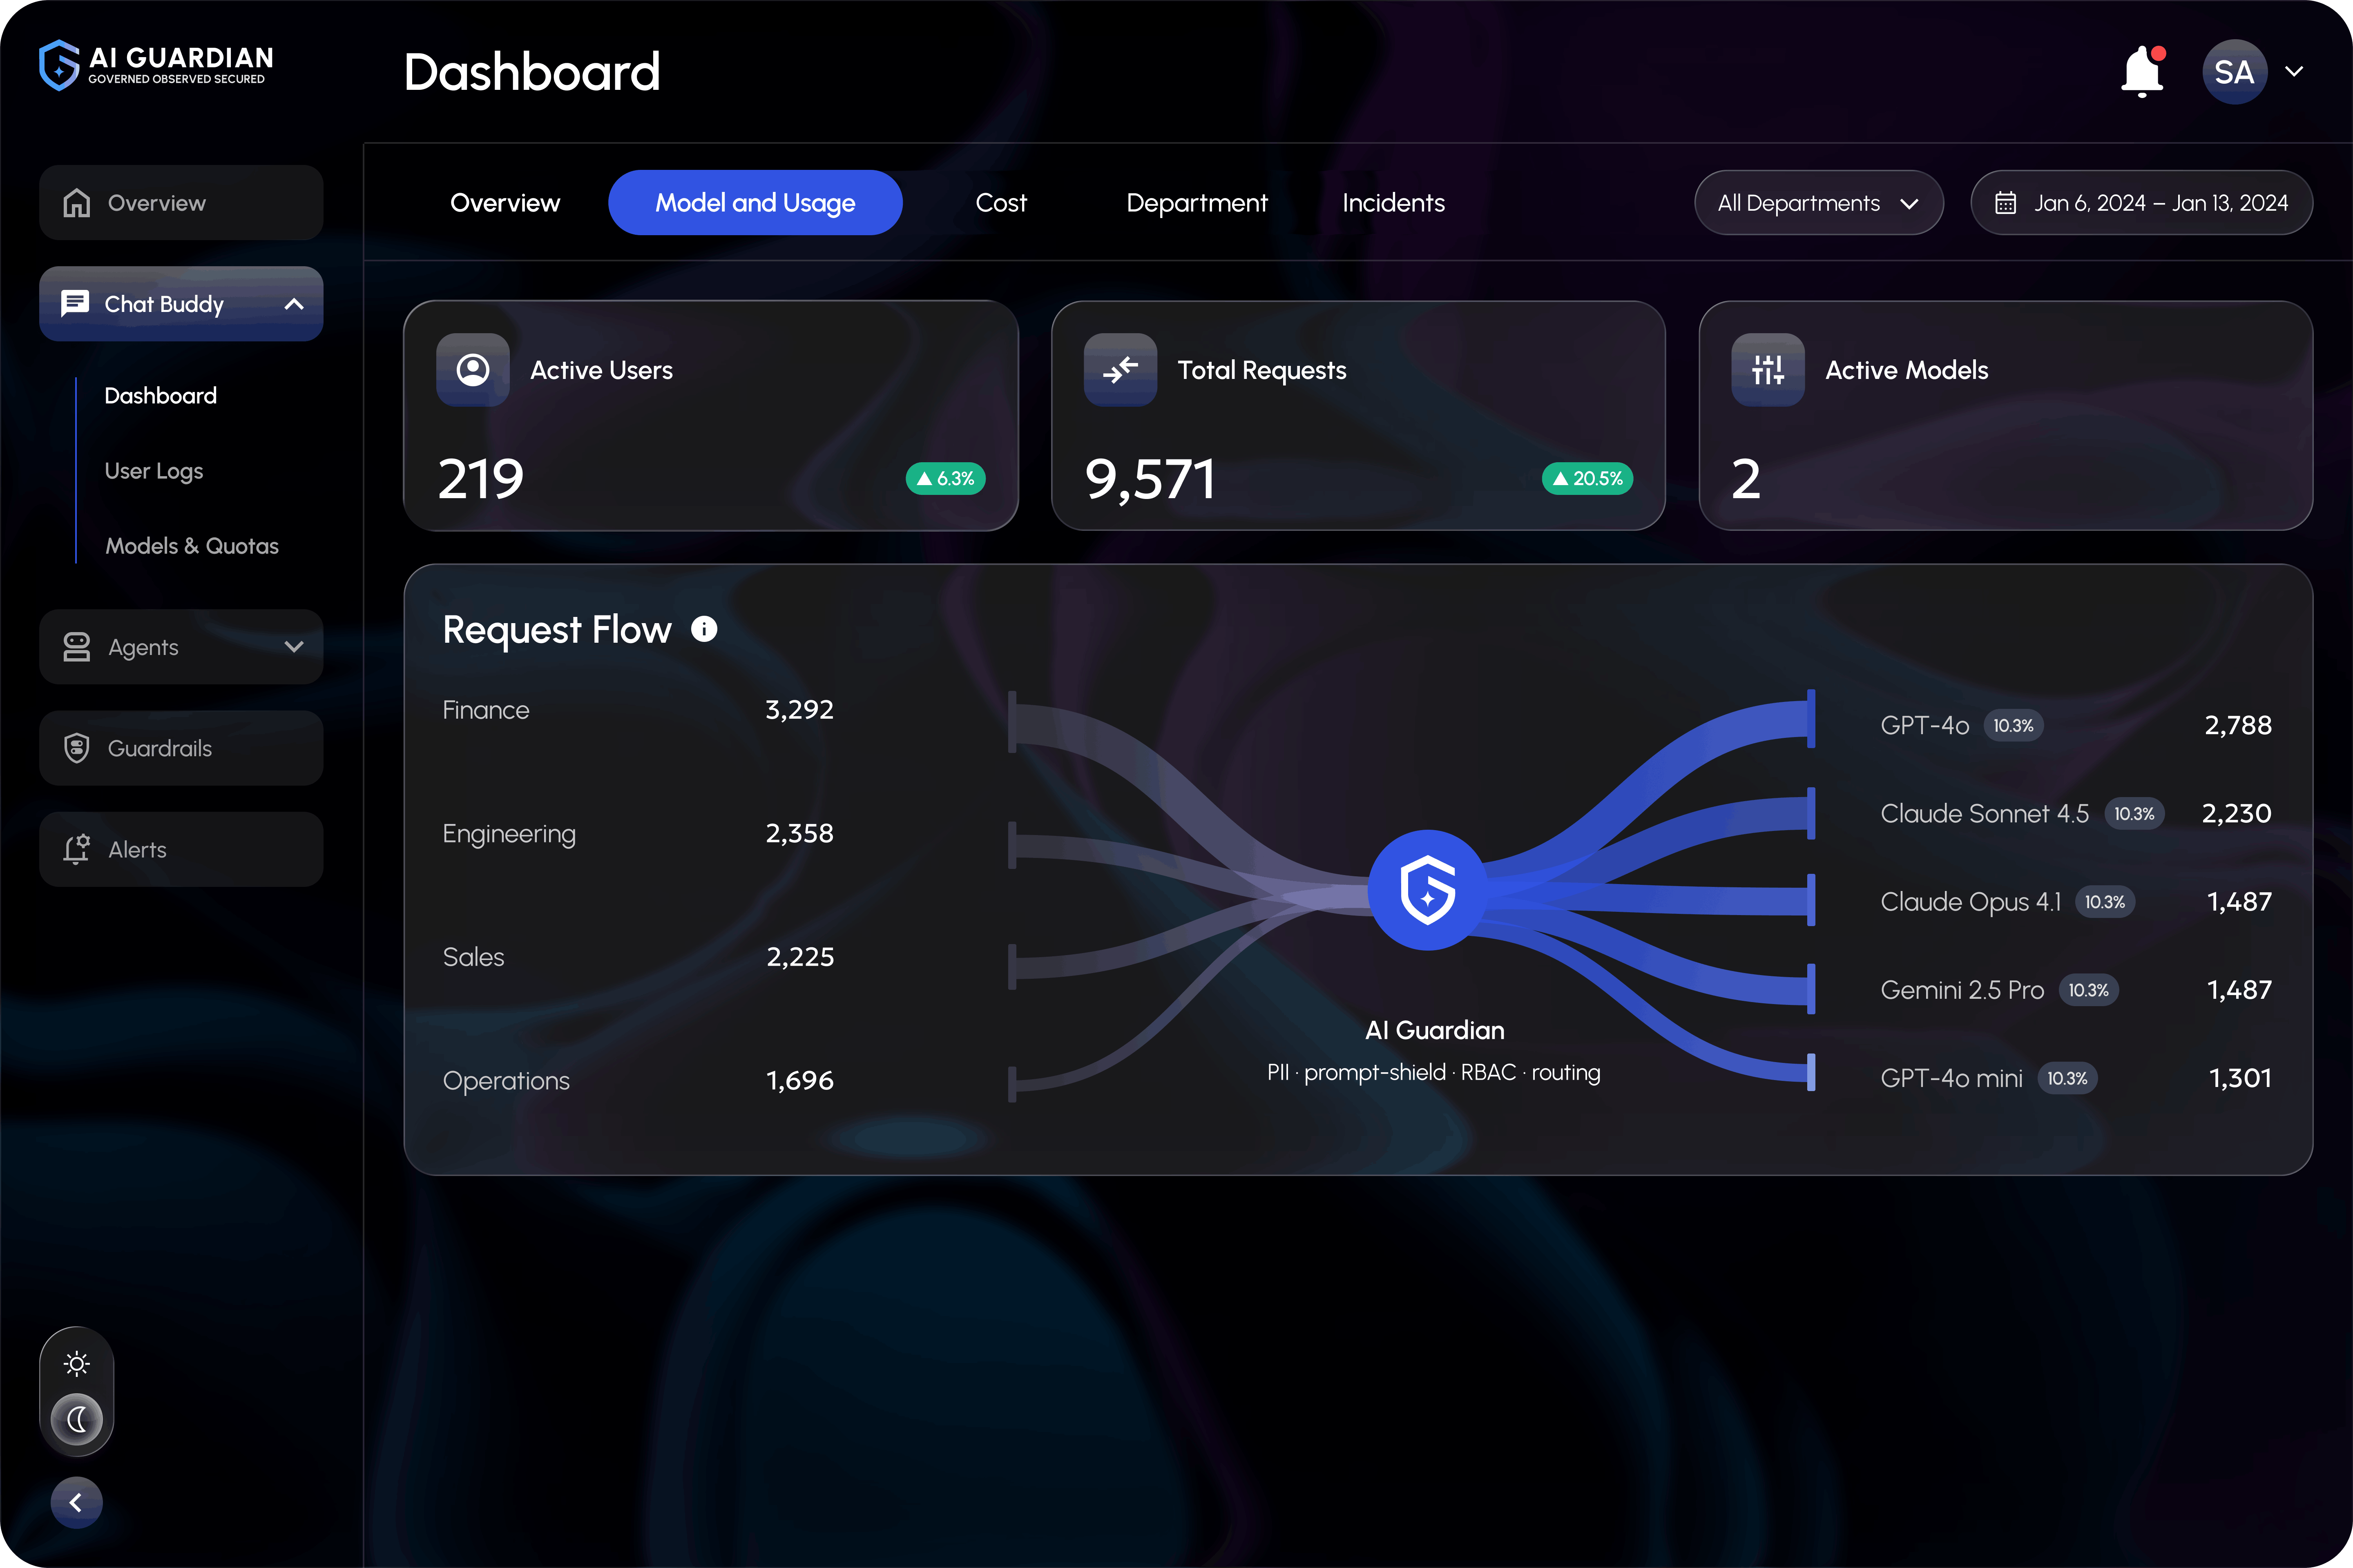
Task: Click the SA user avatar
Action: click(2234, 72)
